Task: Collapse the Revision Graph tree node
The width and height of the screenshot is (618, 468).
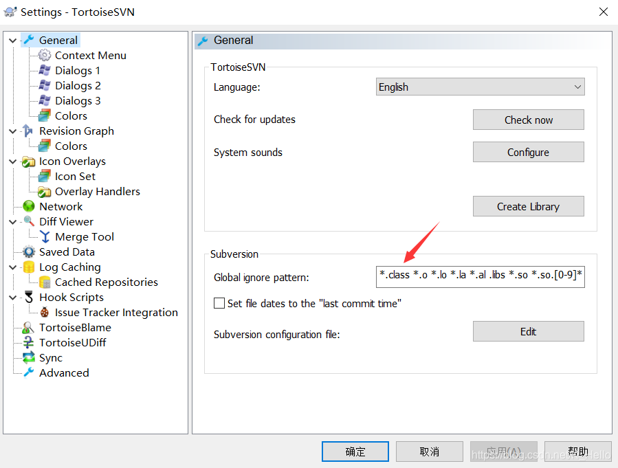Action: point(12,131)
